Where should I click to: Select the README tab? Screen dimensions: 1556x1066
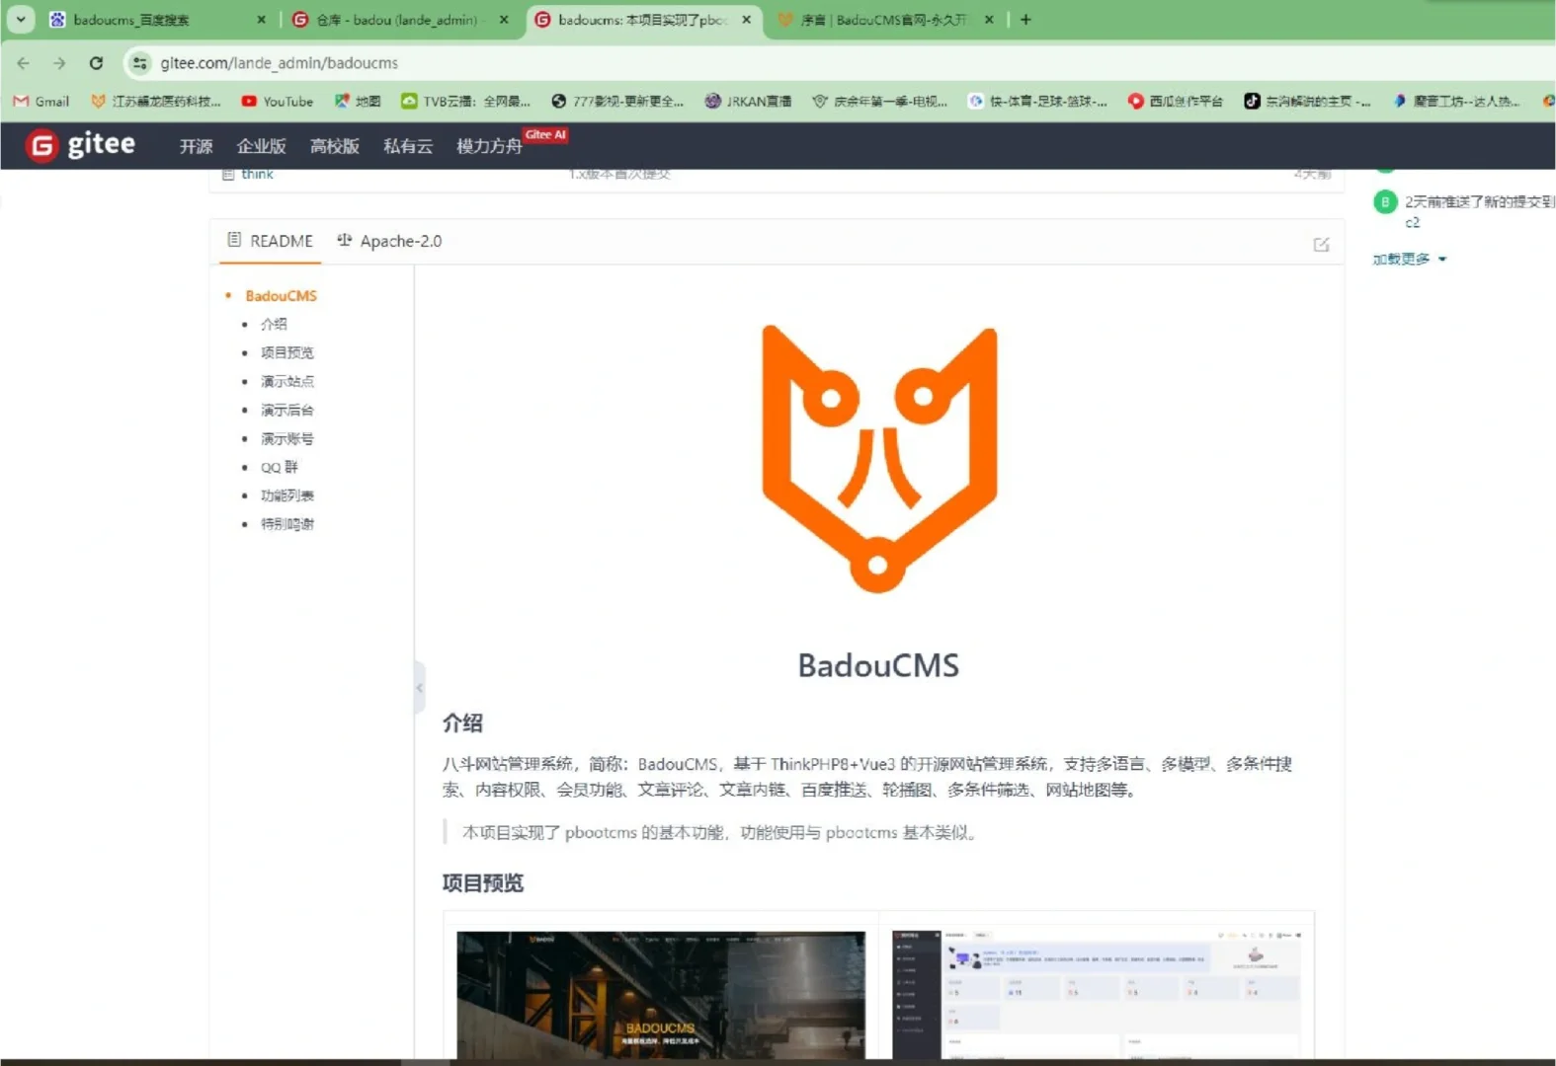[x=270, y=241]
